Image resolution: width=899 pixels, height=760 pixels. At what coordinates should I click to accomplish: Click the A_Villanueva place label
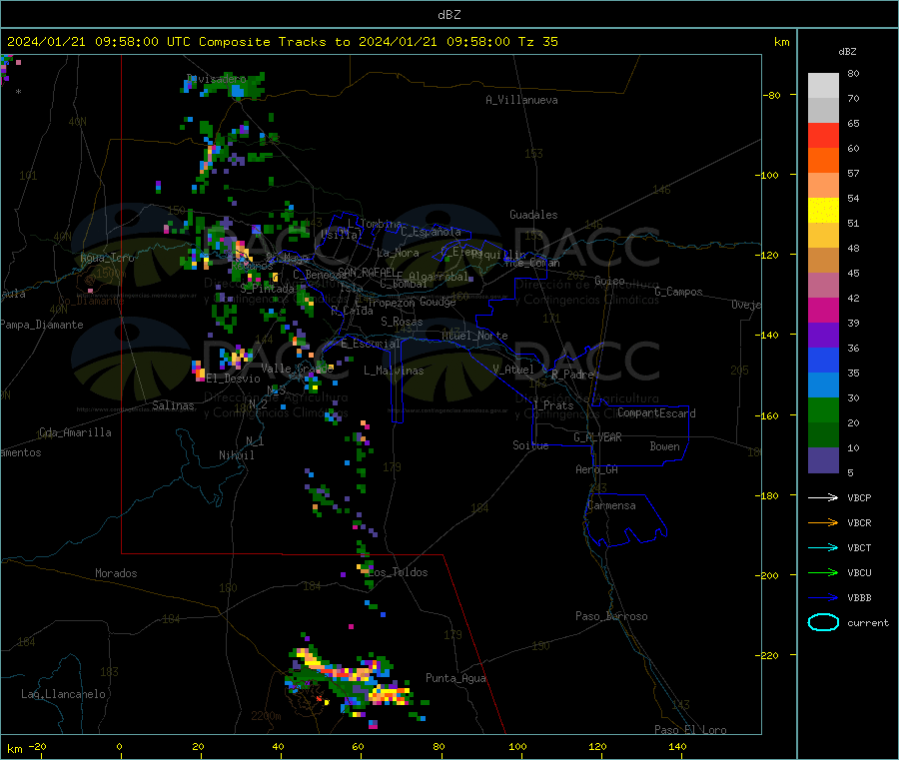pyautogui.click(x=521, y=100)
